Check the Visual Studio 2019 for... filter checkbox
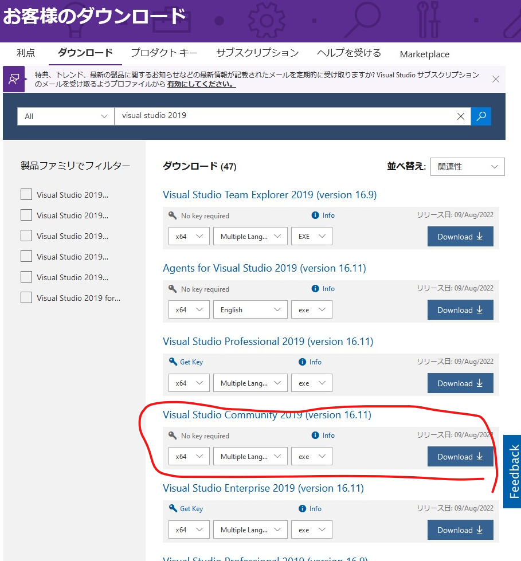This screenshot has width=521, height=561. coord(26,297)
